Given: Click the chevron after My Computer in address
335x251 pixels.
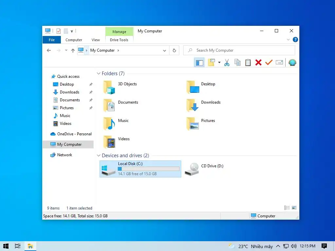Looking at the screenshot, I should (x=118, y=50).
